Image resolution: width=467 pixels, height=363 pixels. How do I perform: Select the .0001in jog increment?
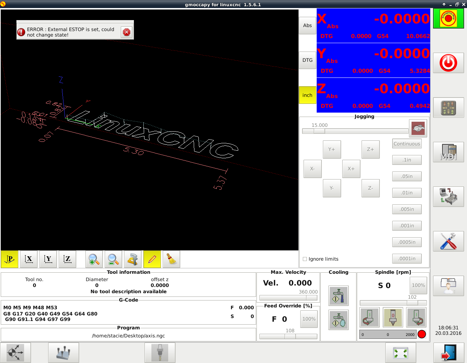point(407,259)
